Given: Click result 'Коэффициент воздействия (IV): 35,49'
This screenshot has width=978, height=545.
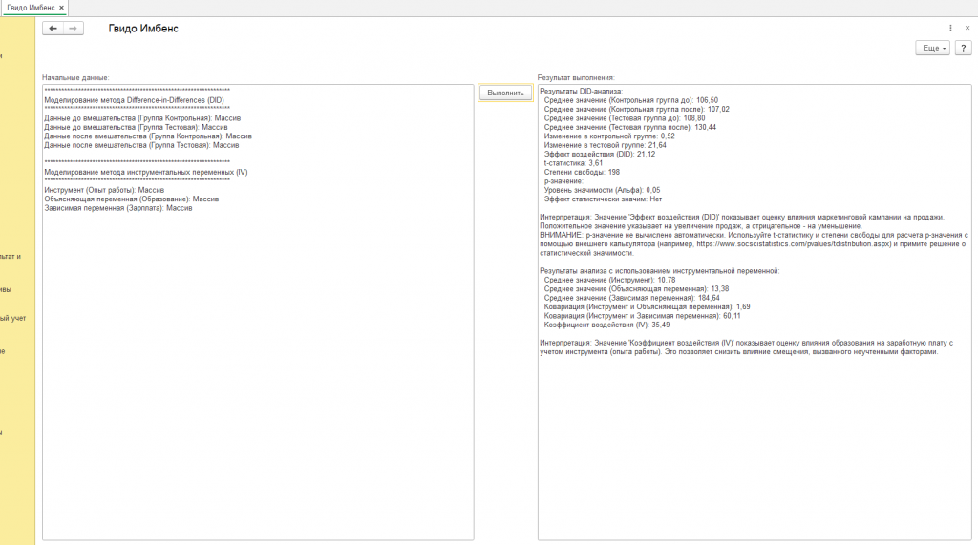Looking at the screenshot, I should click(606, 325).
